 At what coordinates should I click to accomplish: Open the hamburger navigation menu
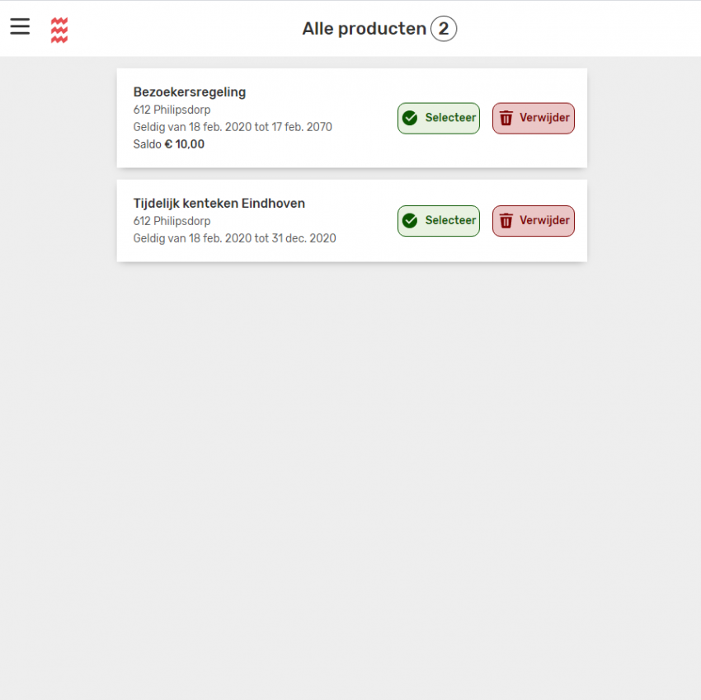[20, 26]
